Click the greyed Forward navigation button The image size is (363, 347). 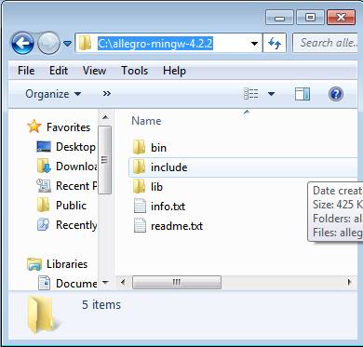click(x=48, y=44)
